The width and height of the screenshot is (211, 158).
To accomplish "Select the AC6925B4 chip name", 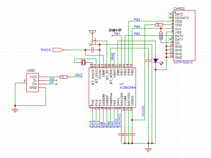I will tap(127, 88).
